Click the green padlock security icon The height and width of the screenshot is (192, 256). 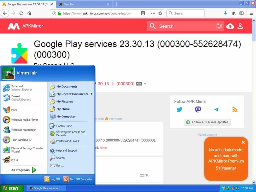pos(59,13)
